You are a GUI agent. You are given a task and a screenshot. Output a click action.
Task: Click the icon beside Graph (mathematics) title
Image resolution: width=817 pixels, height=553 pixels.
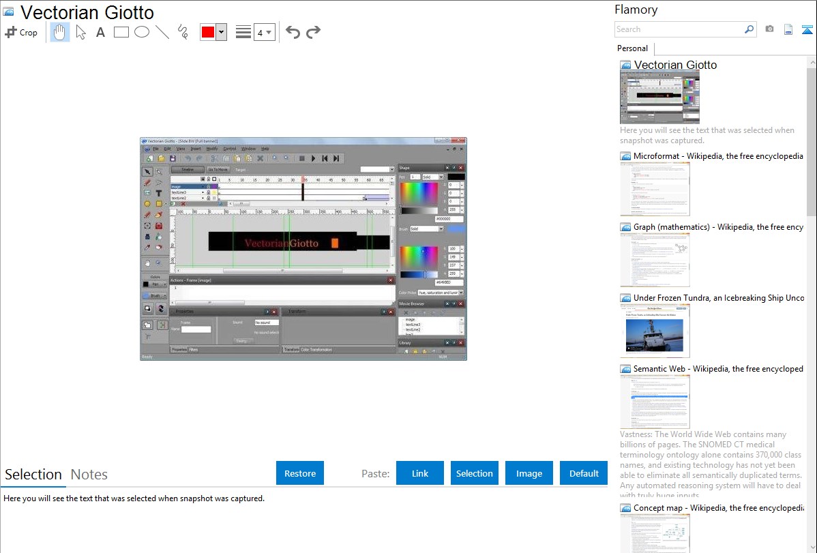click(625, 227)
